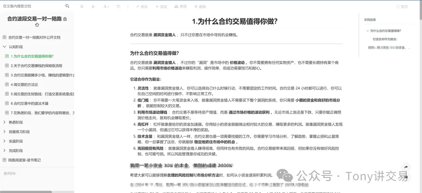Screen dimensions: 422x193
Task: Click the lock icon beside 合约波段交易一对一陪跑
Action: 65,19
